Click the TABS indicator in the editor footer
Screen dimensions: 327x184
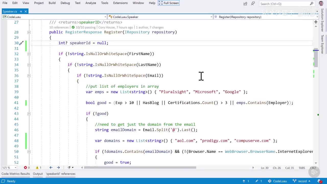coord(302,168)
